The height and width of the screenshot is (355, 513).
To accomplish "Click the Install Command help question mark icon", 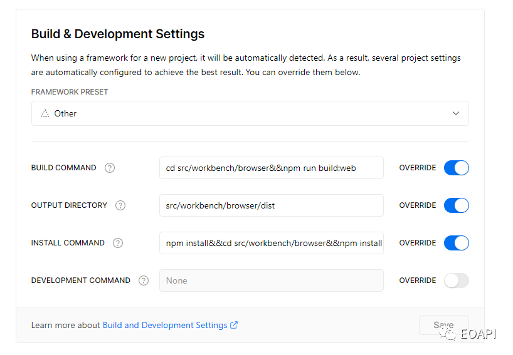I will coord(118,243).
